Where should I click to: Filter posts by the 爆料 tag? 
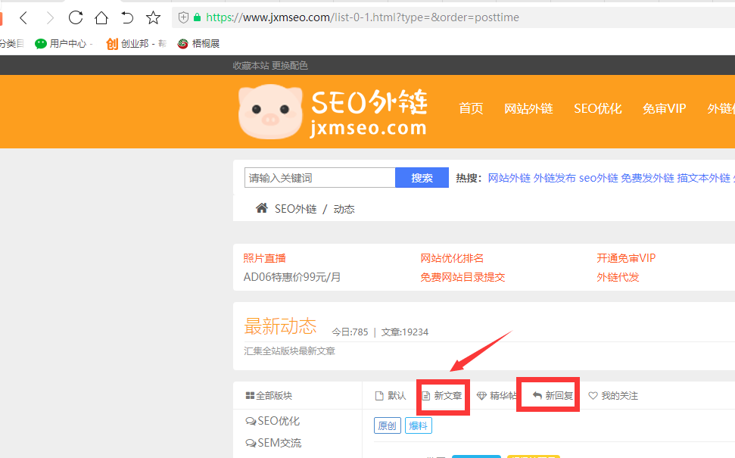pyautogui.click(x=418, y=425)
